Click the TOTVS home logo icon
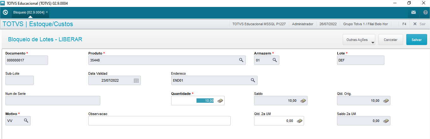This screenshot has height=139, width=430. (5, 13)
